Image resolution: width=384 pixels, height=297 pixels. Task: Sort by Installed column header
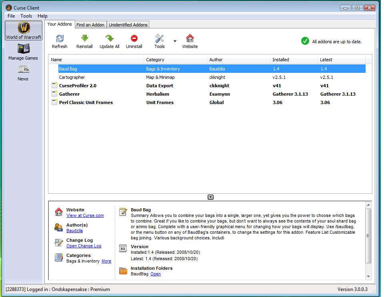point(294,60)
